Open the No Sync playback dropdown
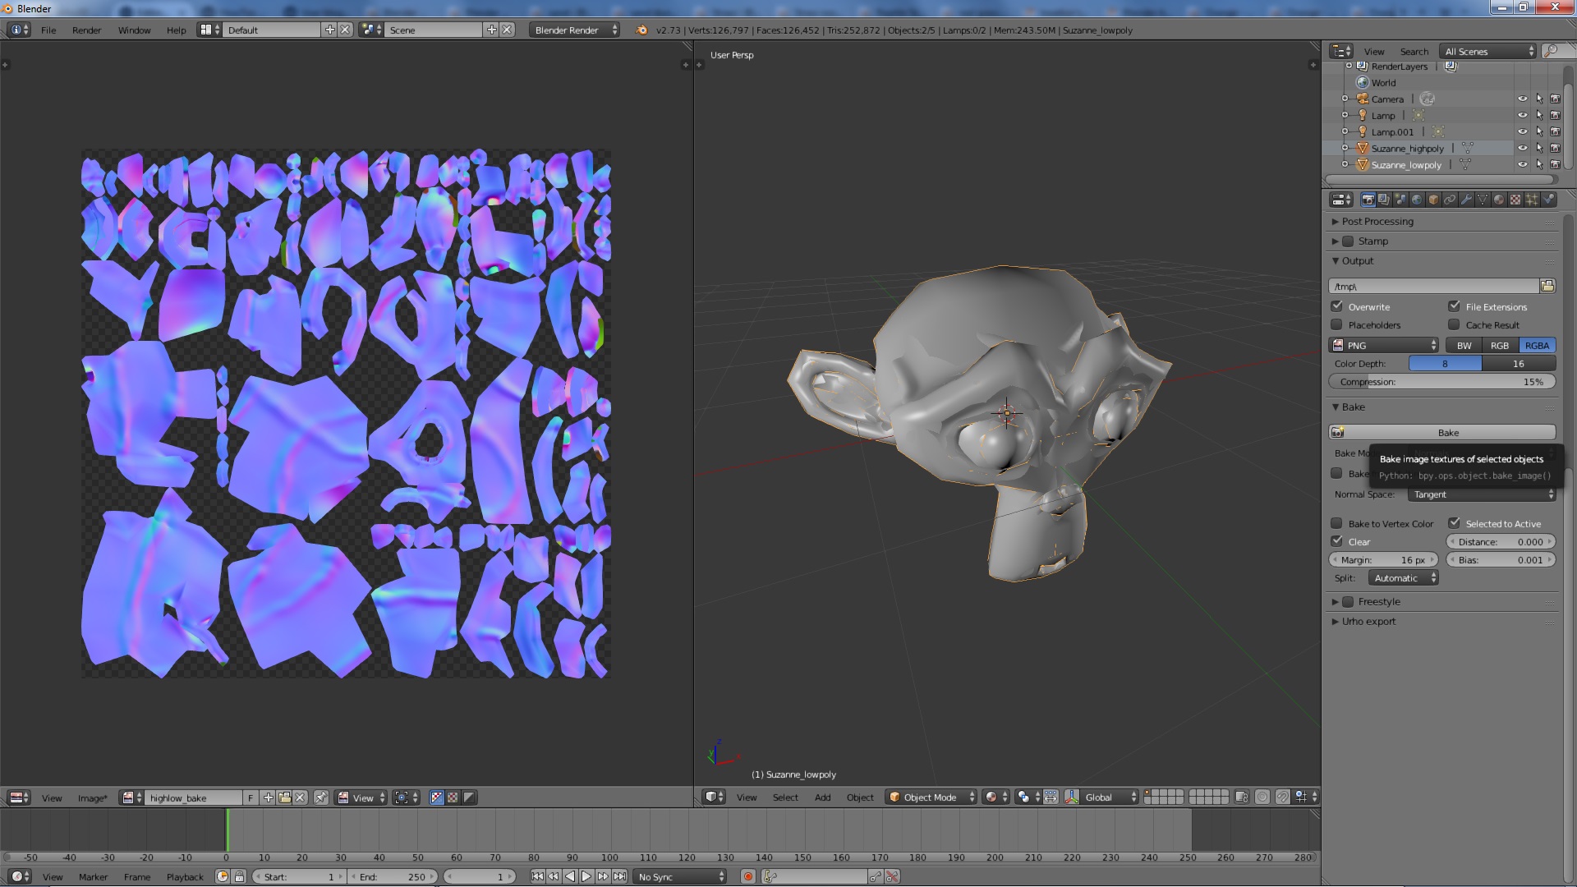This screenshot has height=887, width=1577. coord(681,877)
